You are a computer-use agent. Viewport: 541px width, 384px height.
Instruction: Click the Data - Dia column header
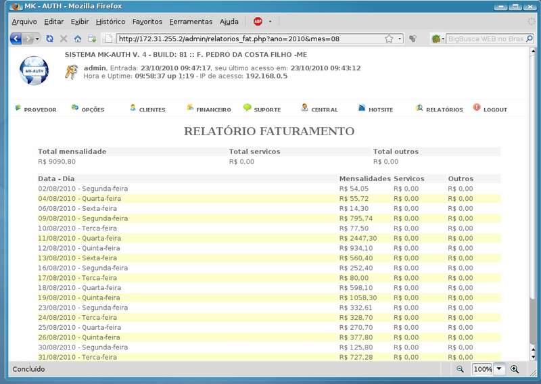click(x=56, y=178)
